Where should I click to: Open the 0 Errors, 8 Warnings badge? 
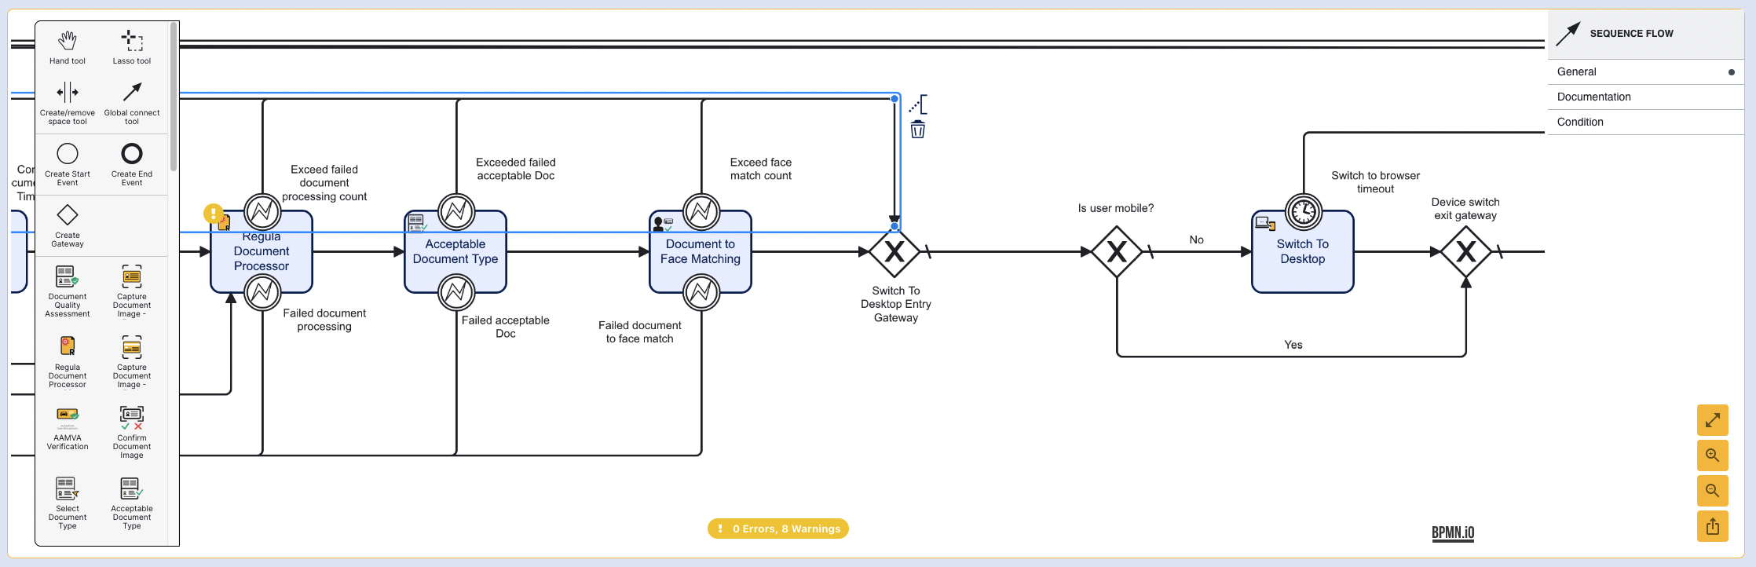pyautogui.click(x=777, y=529)
